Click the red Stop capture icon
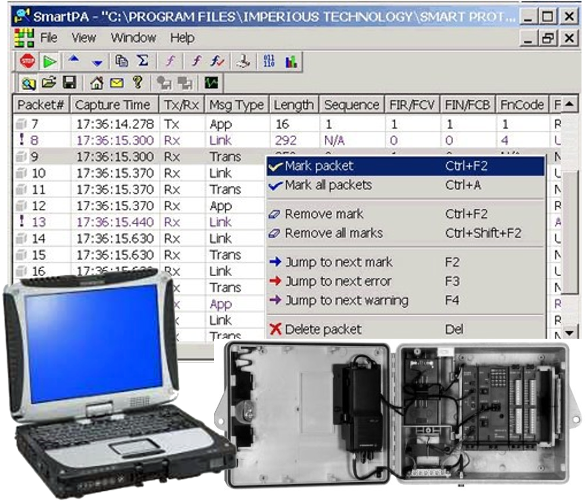The width and height of the screenshot is (586, 503). (x=27, y=61)
